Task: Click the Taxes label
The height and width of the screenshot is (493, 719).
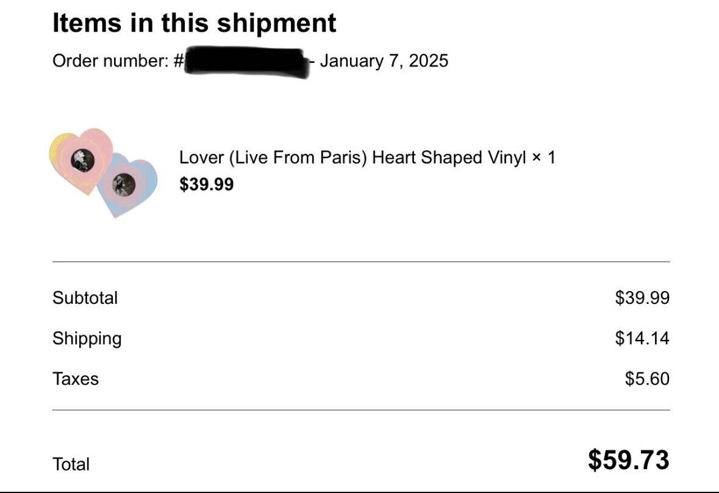Action: pyautogui.click(x=75, y=380)
